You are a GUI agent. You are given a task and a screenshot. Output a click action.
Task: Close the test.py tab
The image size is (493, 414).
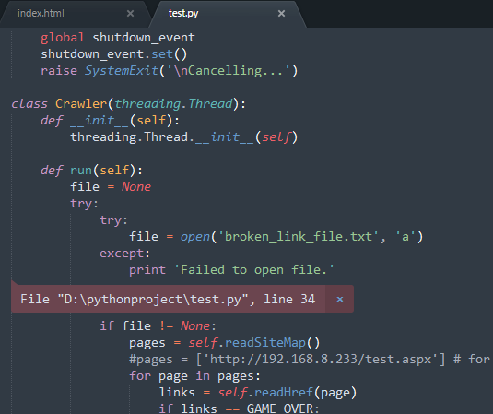281,13
